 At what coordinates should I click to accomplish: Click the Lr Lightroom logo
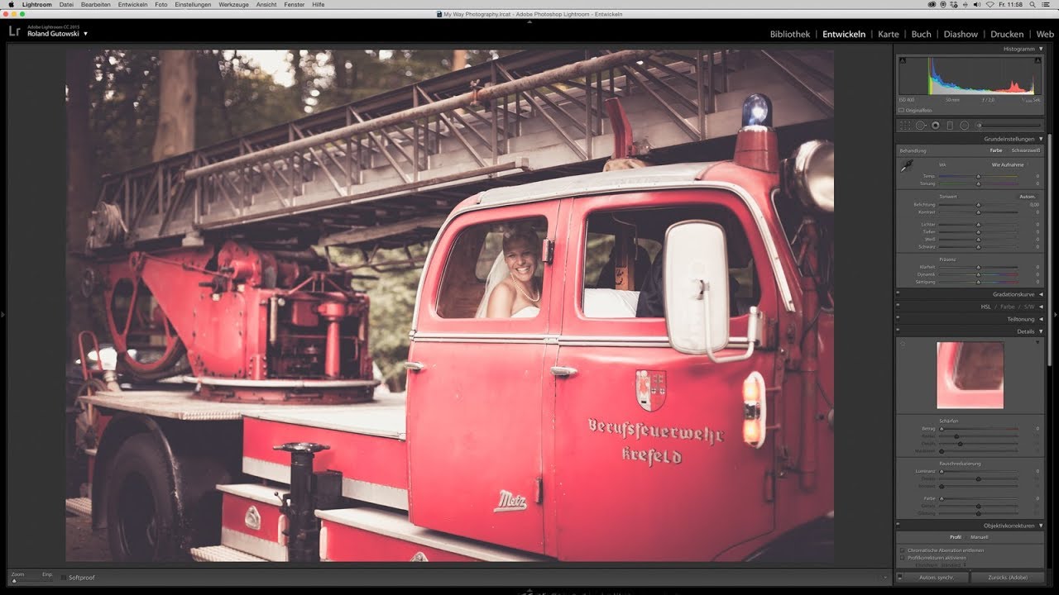point(14,31)
